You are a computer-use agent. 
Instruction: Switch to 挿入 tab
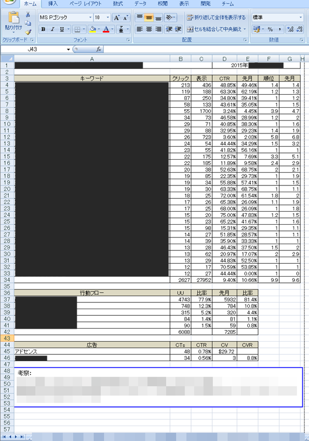coord(53,4)
